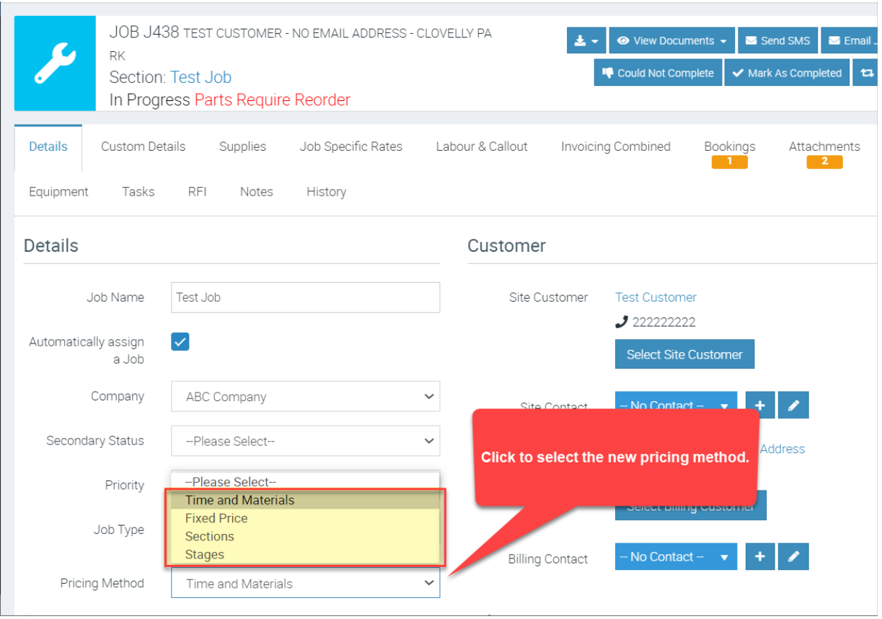Add new billing contact with plus icon

pos(759,557)
